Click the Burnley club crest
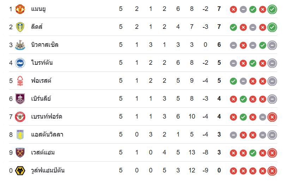 coord(20,99)
